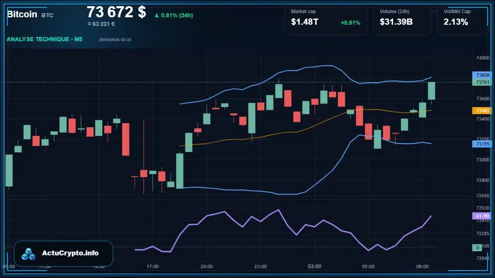The height and width of the screenshot is (278, 495).
Task: Click the 0.81% (24h) change text
Action: pos(177,15)
